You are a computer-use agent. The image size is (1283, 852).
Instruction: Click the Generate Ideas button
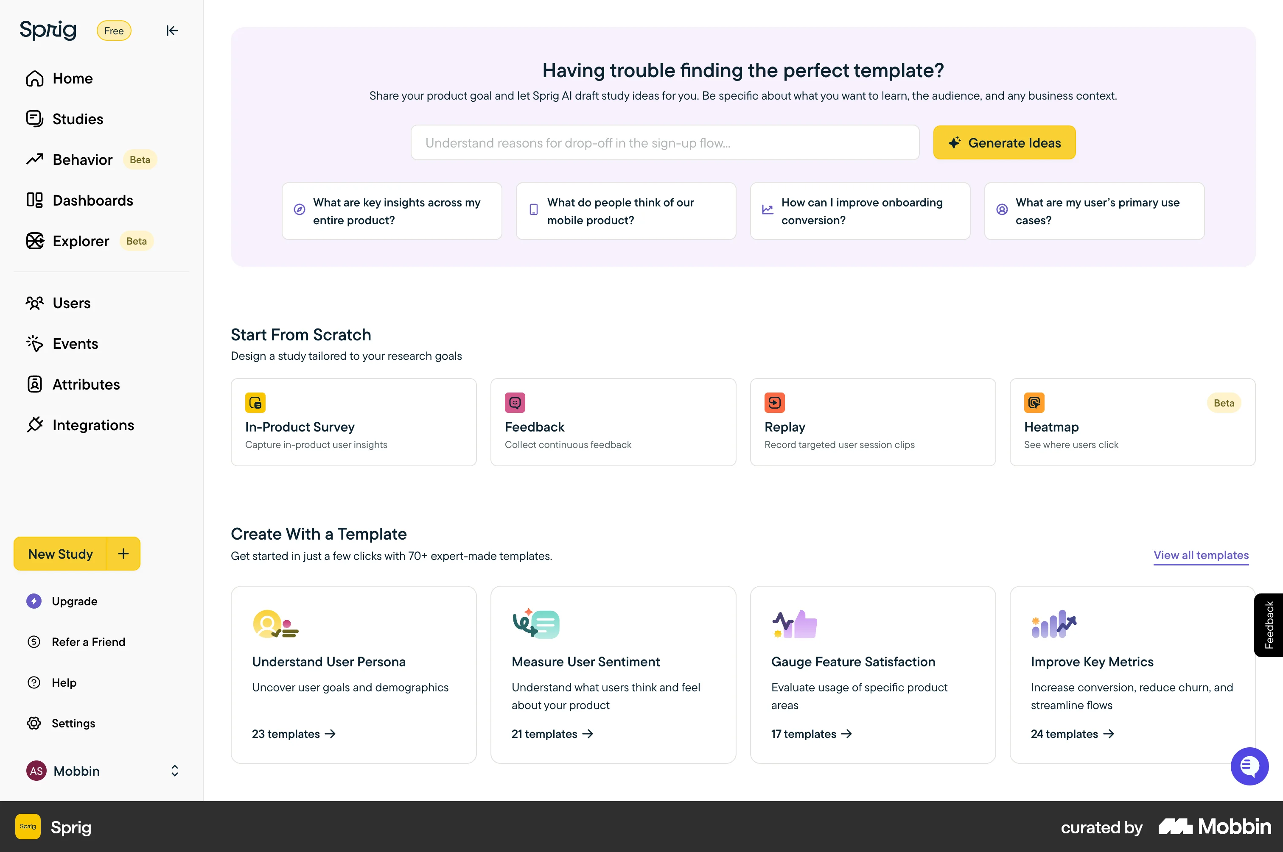pos(1004,143)
